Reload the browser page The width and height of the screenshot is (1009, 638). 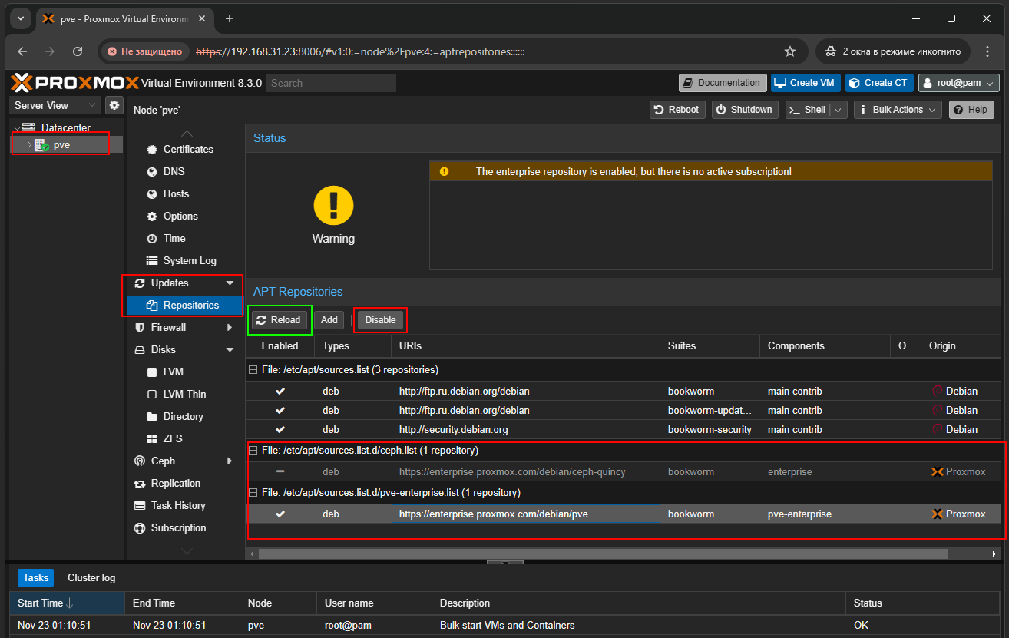point(78,51)
